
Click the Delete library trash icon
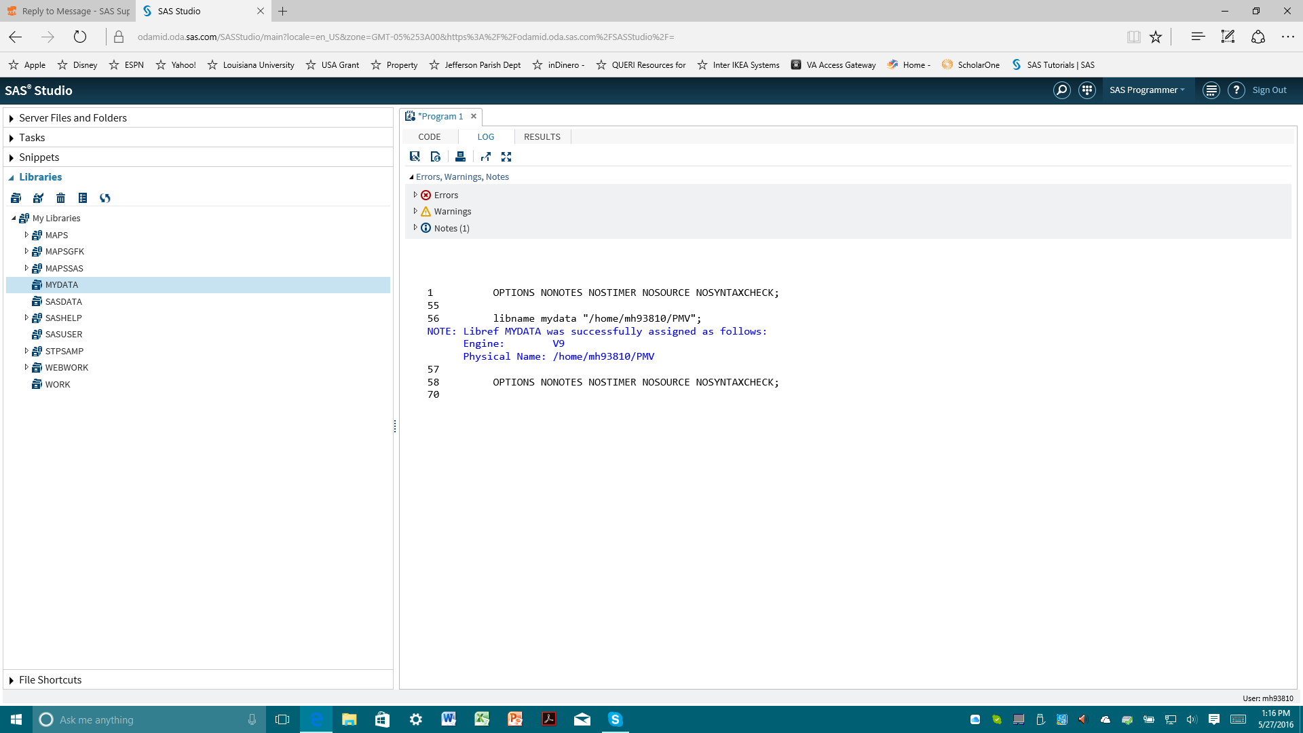click(x=60, y=198)
